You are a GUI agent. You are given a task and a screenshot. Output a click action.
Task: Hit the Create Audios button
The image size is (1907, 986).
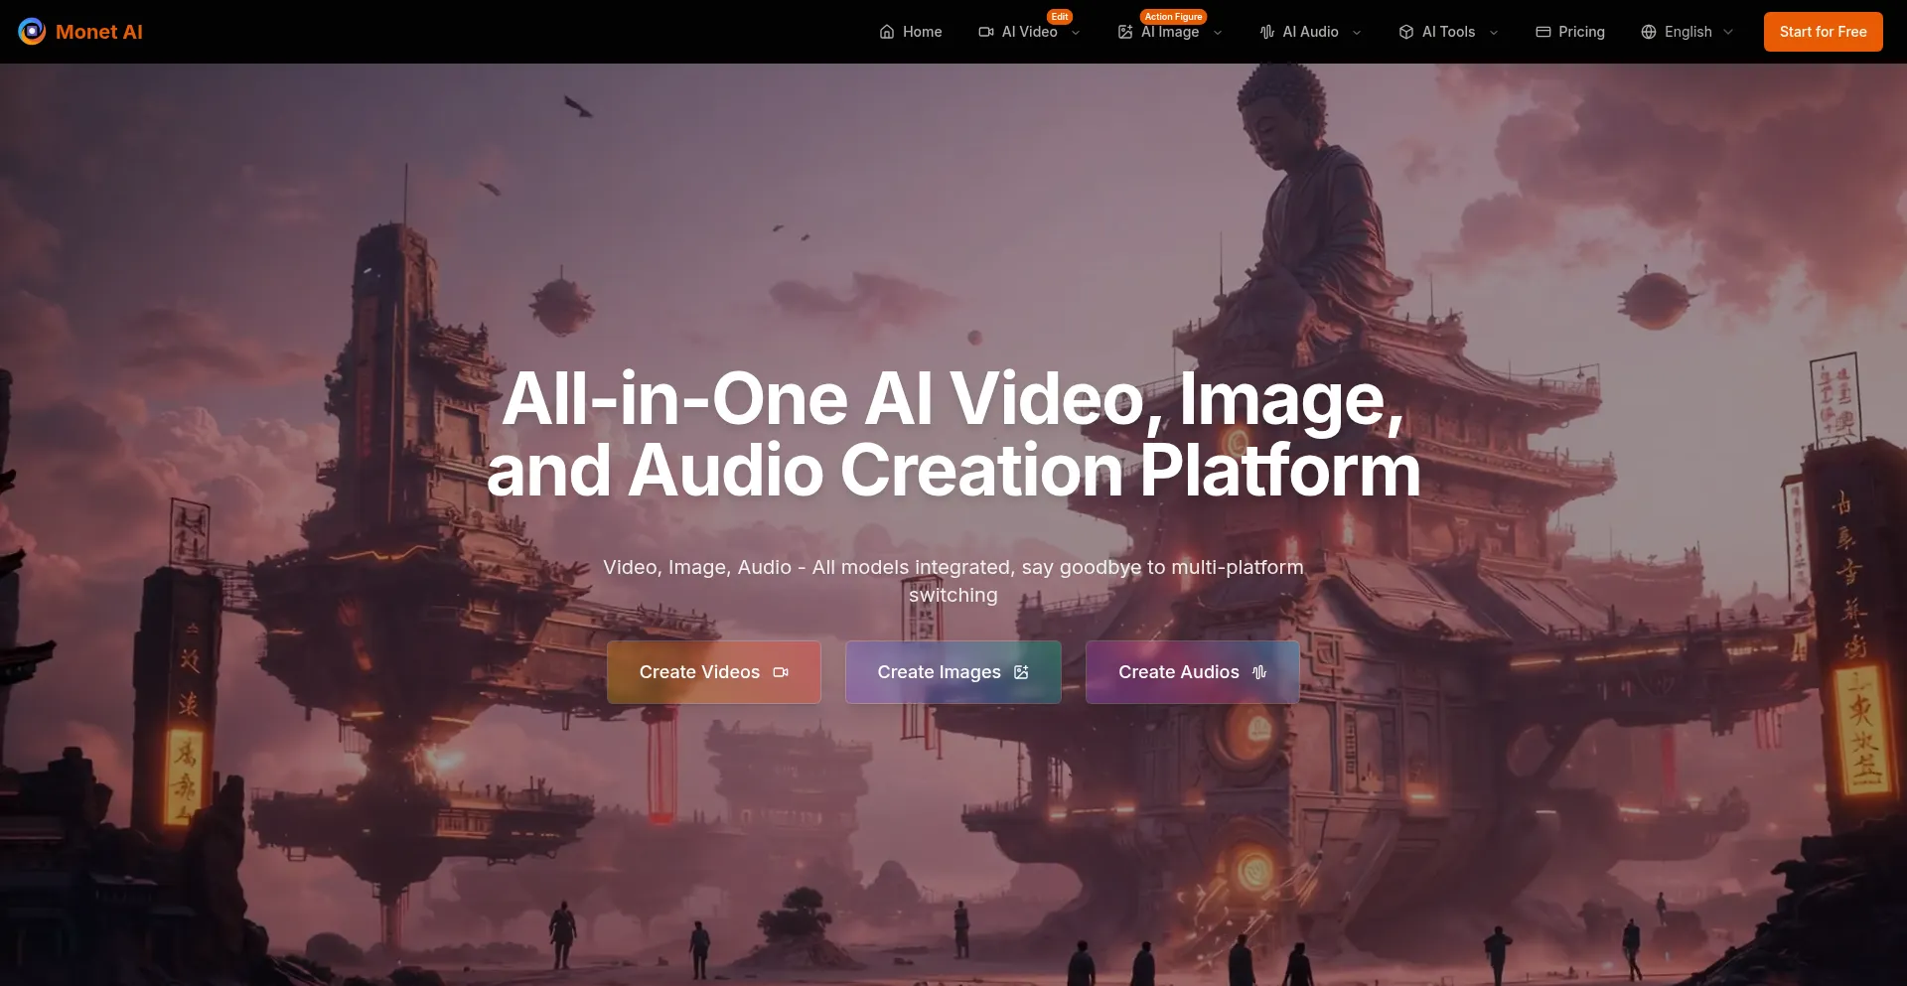[x=1192, y=672]
